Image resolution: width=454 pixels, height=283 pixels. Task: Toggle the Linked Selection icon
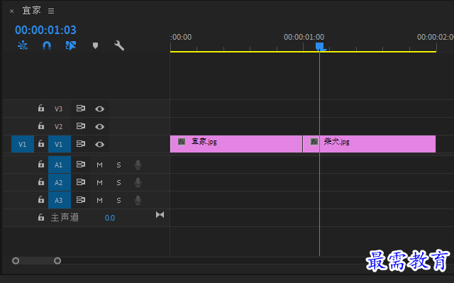pyautogui.click(x=71, y=45)
